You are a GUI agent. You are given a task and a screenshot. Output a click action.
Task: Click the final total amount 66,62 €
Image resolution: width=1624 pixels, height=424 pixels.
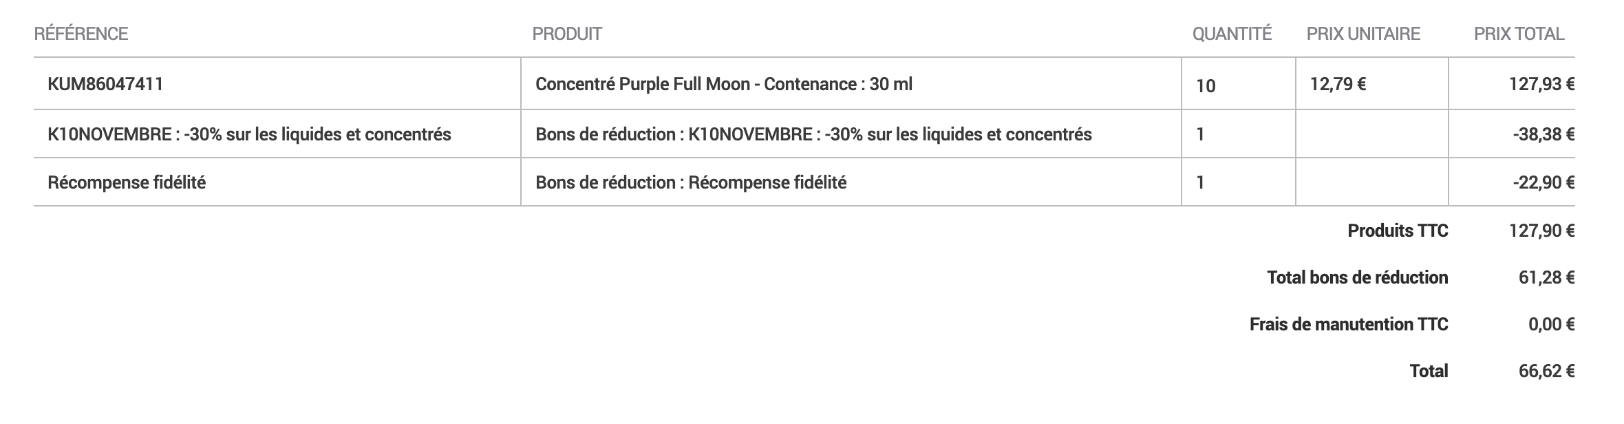pyautogui.click(x=1546, y=371)
